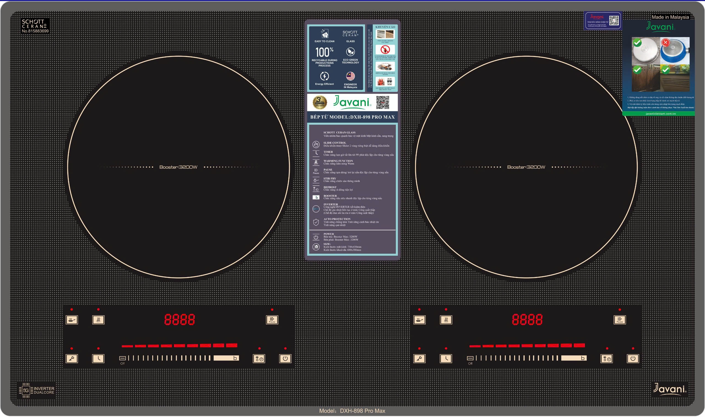The height and width of the screenshot is (417, 705).
Task: Click the 'Model: DXH-898 Pro Max' bottom caption
Action: click(x=352, y=411)
